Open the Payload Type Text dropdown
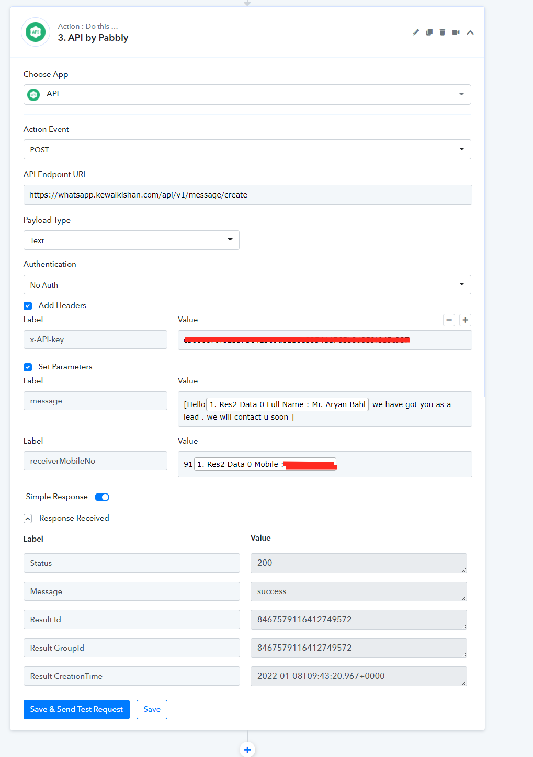The height and width of the screenshot is (757, 533). pyautogui.click(x=131, y=240)
